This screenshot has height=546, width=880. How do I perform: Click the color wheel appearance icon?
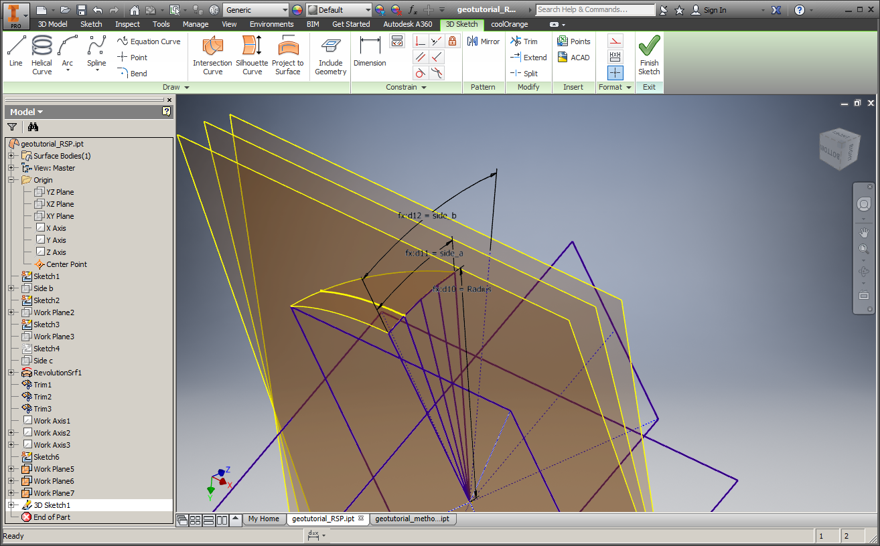click(x=297, y=10)
